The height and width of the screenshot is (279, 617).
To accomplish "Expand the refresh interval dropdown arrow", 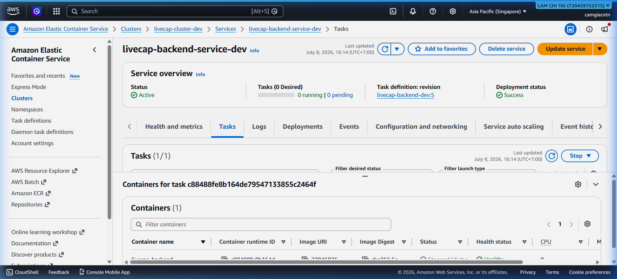I will [397, 49].
